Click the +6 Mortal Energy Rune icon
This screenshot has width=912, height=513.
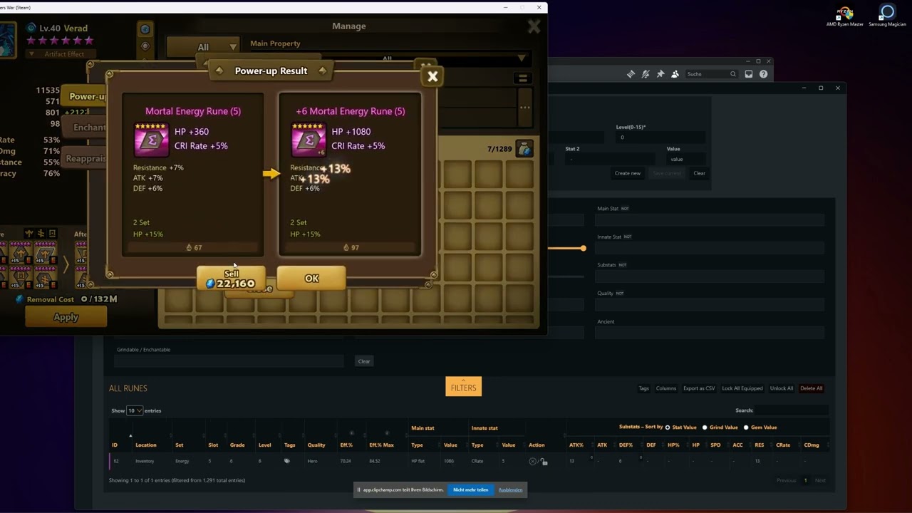(x=309, y=139)
